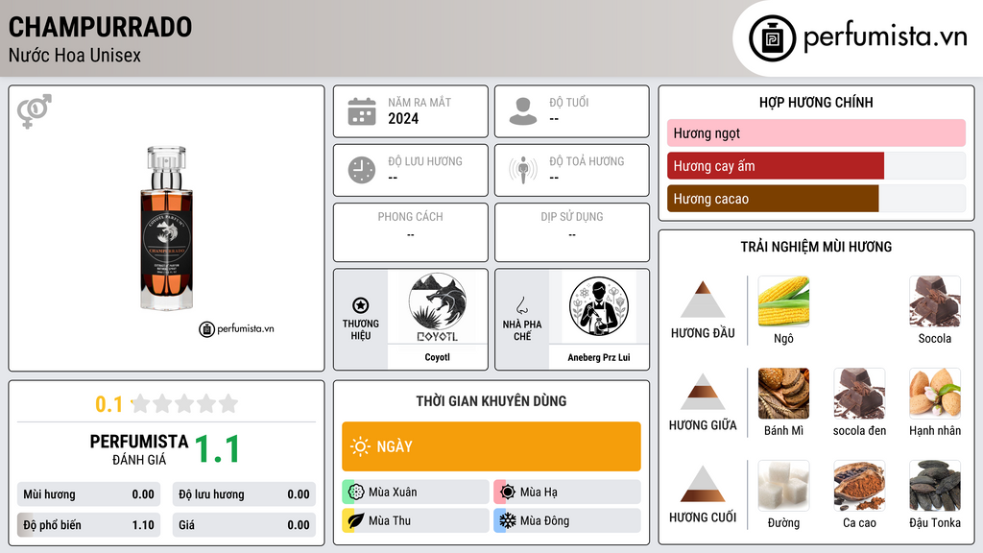Click the Nước Hoa Unisex subtitle
Image resolution: width=983 pixels, height=553 pixels.
tap(75, 55)
